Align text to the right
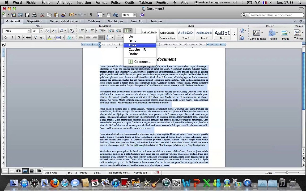 pos(95,37)
